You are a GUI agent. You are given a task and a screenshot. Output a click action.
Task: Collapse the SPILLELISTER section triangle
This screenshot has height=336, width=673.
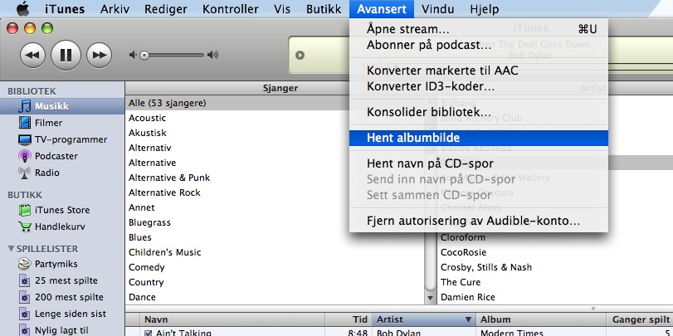coord(11,249)
